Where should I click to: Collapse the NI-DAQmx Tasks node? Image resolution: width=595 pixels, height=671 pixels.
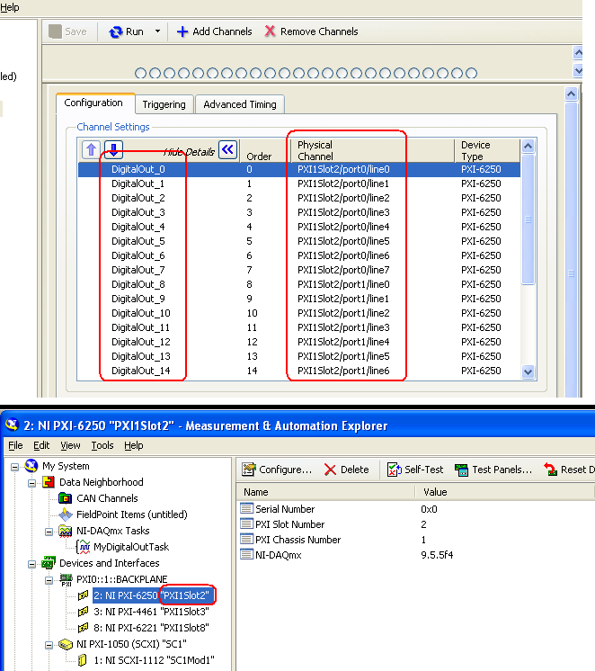49,532
